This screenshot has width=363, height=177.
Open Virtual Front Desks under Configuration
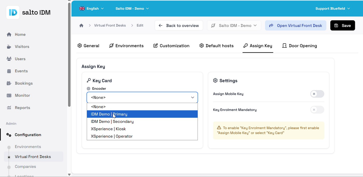pyautogui.click(x=34, y=157)
